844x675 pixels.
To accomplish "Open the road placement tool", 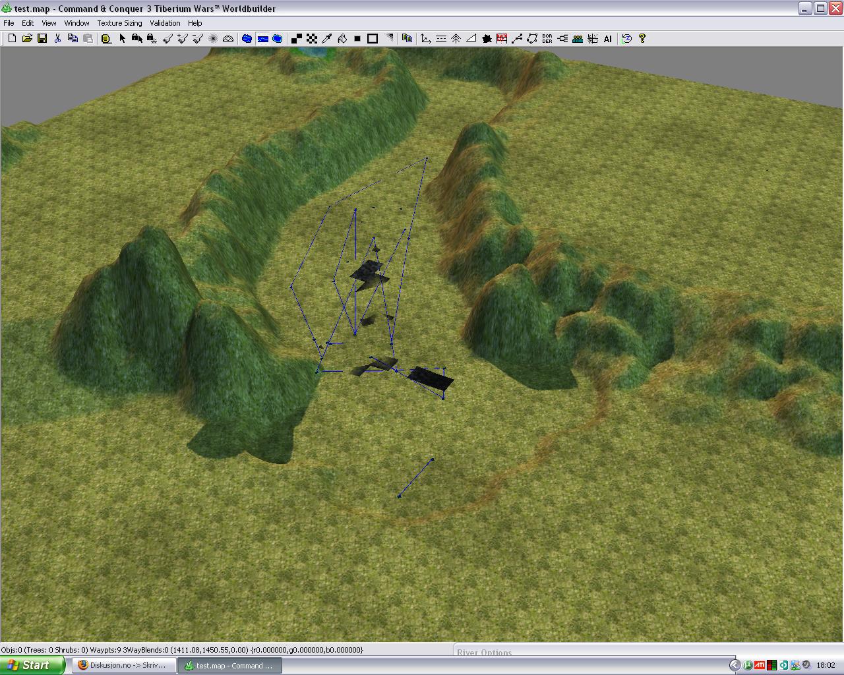I will tap(441, 39).
